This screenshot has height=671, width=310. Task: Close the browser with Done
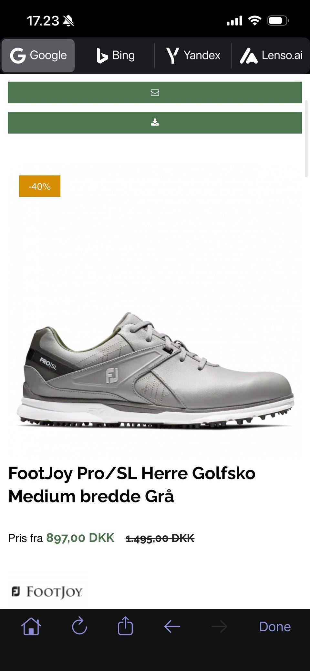point(275,626)
